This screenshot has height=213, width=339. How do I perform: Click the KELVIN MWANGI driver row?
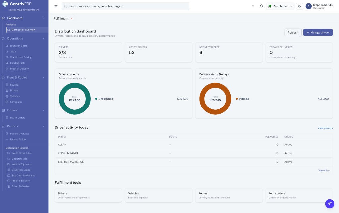coord(193,153)
